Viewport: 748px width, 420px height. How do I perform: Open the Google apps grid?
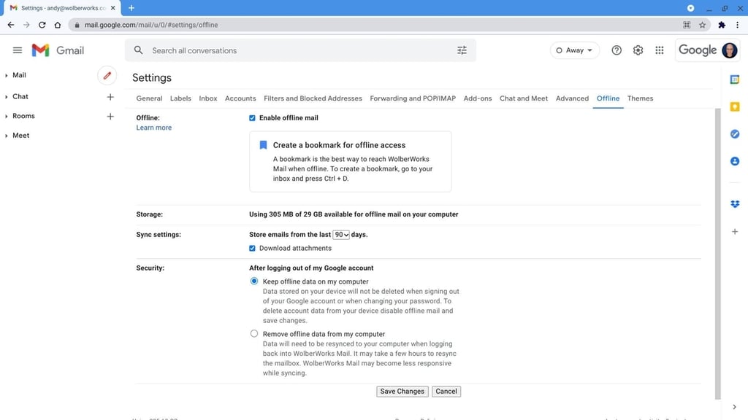660,50
